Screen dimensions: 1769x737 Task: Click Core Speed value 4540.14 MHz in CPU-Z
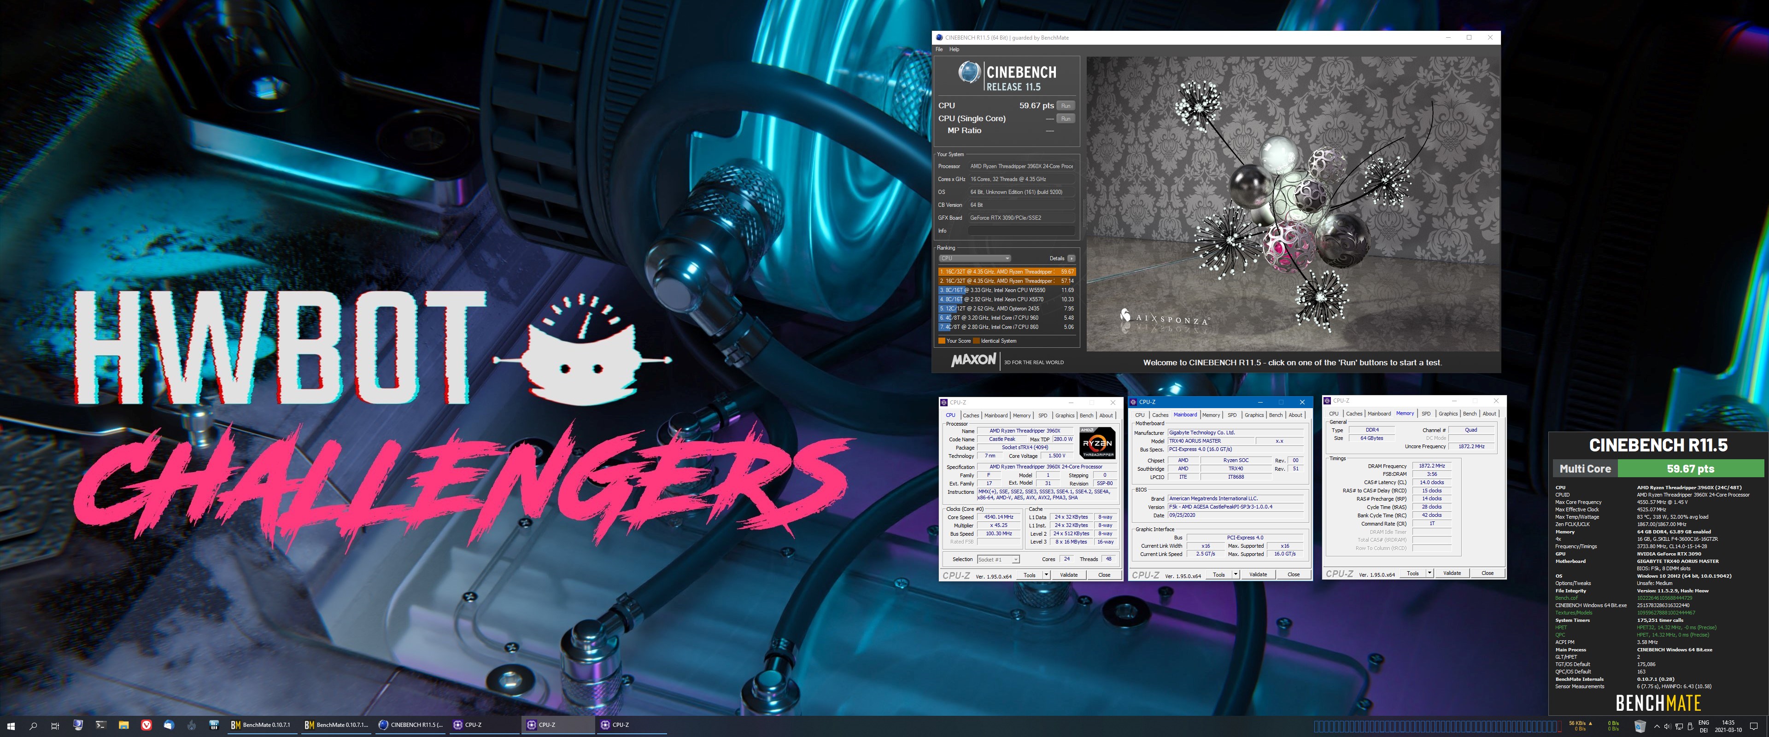998,517
